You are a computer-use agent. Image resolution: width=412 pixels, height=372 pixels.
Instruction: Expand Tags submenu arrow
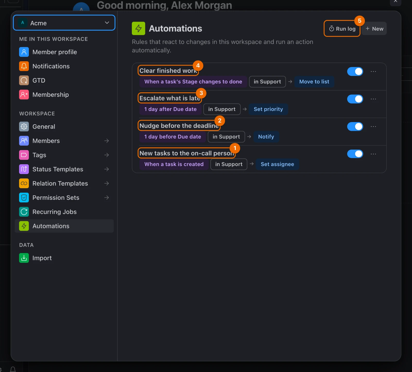point(106,155)
